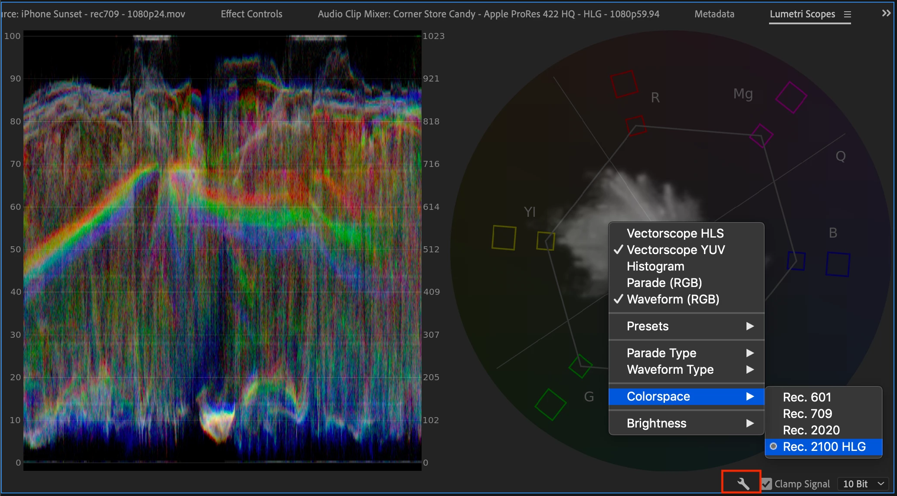Image resolution: width=897 pixels, height=496 pixels.
Task: Enable Histogram scope from the menu
Action: pos(655,266)
